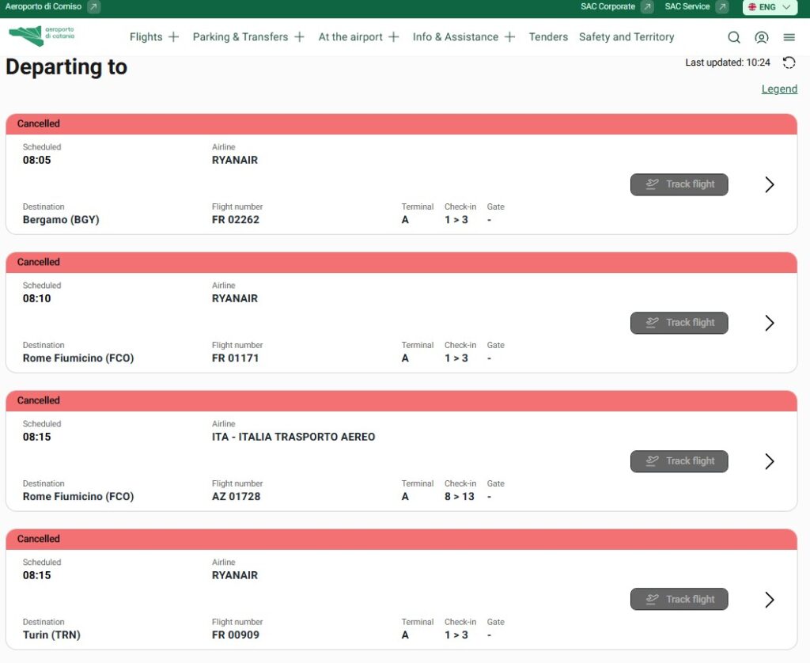Open the ENG language dropdown
This screenshot has height=663, width=810.
[x=770, y=7]
